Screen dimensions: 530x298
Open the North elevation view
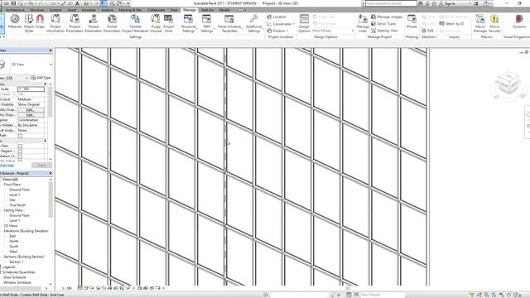point(14,241)
